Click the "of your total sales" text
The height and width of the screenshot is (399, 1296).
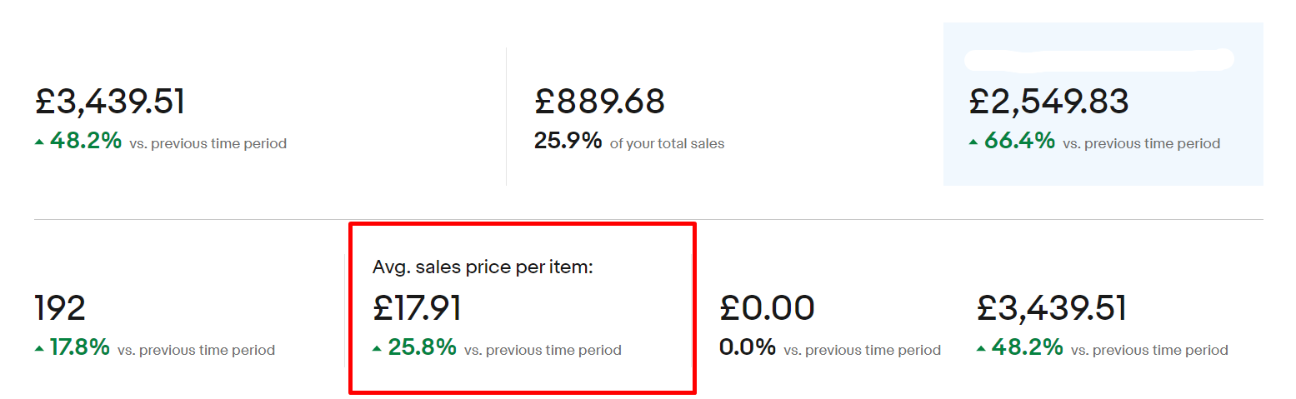point(667,143)
